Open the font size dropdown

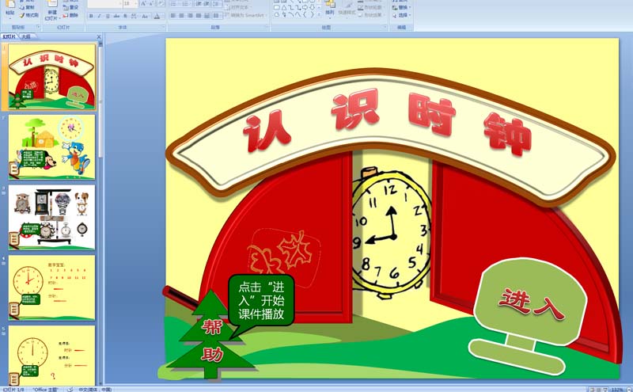coord(136,4)
